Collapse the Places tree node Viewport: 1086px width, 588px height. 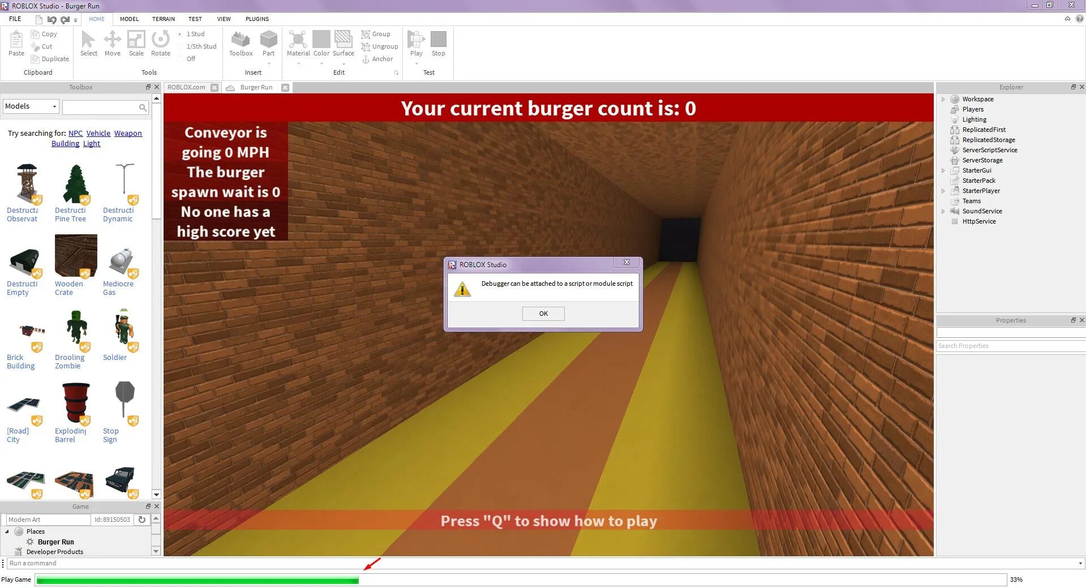click(x=7, y=531)
